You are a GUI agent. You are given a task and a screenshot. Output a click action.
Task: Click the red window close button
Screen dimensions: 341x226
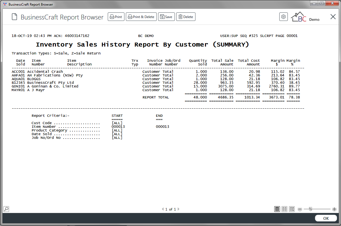332,3
